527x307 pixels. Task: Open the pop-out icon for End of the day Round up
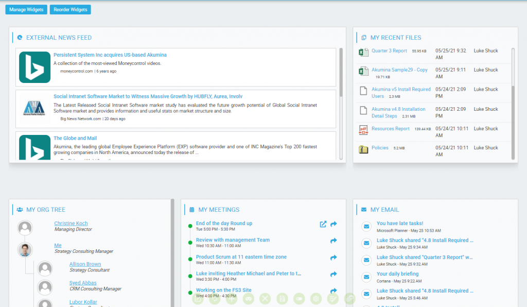click(x=323, y=224)
